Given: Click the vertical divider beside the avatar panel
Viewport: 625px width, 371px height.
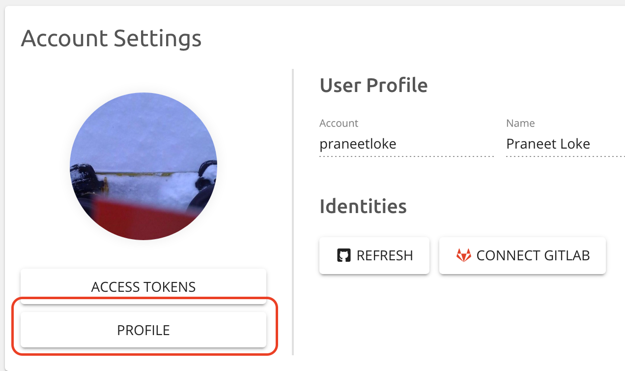Looking at the screenshot, I should (293, 212).
